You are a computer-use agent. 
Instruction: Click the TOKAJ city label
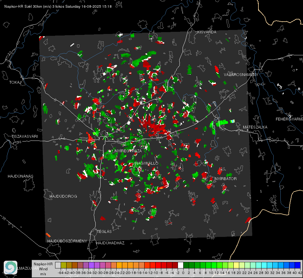pyautogui.click(x=15, y=82)
